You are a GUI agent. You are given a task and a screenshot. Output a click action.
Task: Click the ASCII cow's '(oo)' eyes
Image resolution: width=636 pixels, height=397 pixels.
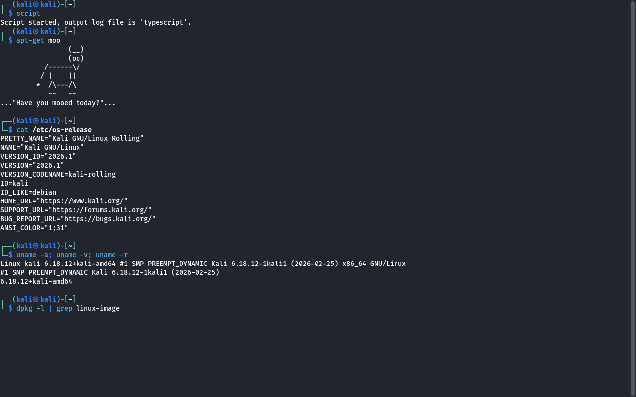[76, 58]
